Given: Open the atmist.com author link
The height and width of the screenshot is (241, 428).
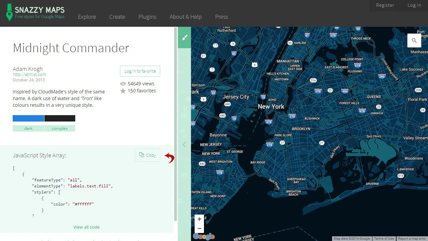Looking at the screenshot, I should [x=29, y=75].
